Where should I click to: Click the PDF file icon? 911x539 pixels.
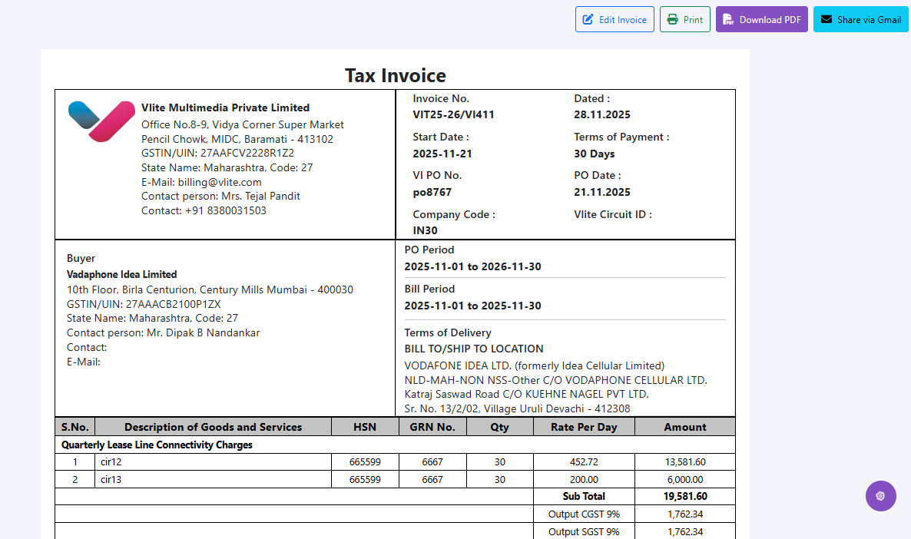point(728,19)
